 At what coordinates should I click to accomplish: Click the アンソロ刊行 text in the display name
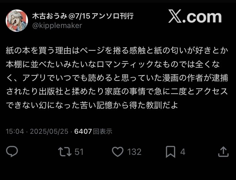point(112,16)
